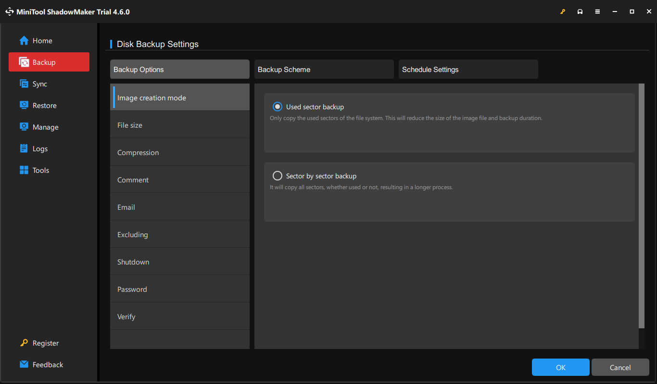Viewport: 657px width, 384px height.
Task: Enable Sector by sector backup
Action: (x=277, y=176)
